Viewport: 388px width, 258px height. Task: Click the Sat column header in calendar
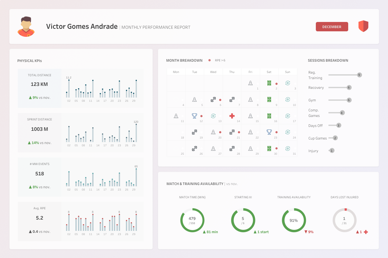click(x=269, y=72)
